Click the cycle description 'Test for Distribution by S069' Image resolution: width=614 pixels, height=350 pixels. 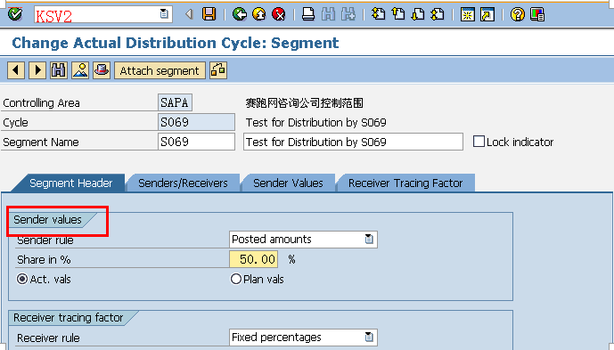click(x=316, y=123)
